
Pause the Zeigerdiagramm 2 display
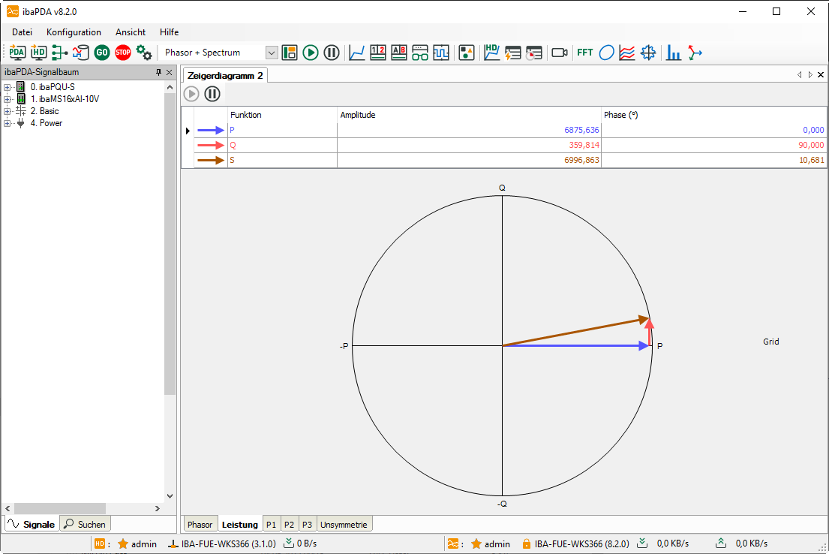pyautogui.click(x=212, y=94)
